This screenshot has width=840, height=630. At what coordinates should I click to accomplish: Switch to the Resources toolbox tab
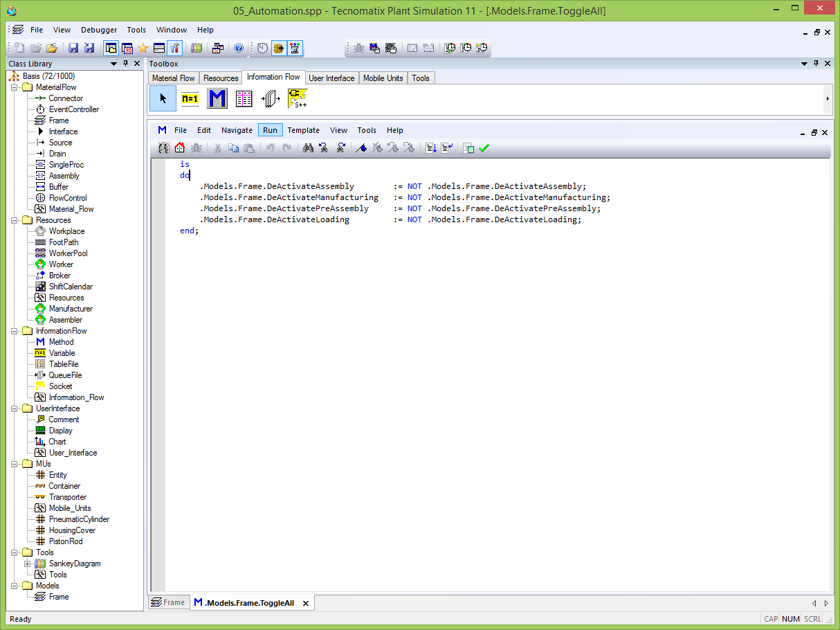tap(221, 78)
